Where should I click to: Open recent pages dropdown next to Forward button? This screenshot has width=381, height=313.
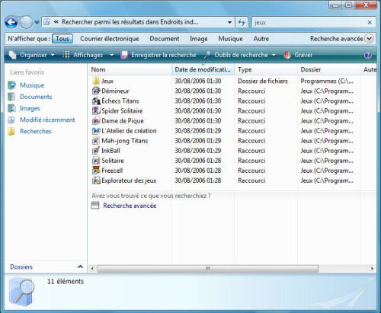click(37, 23)
